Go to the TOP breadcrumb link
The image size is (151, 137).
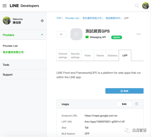pos(59,18)
